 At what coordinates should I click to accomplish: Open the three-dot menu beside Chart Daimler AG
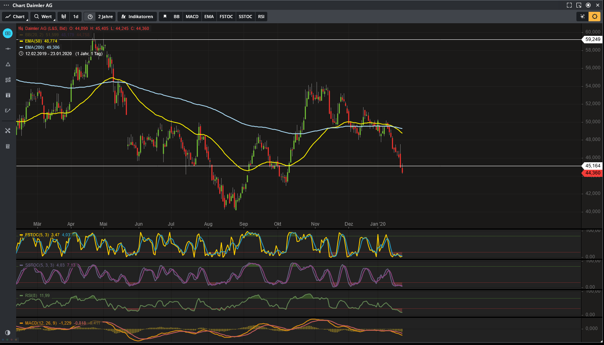(6, 5)
